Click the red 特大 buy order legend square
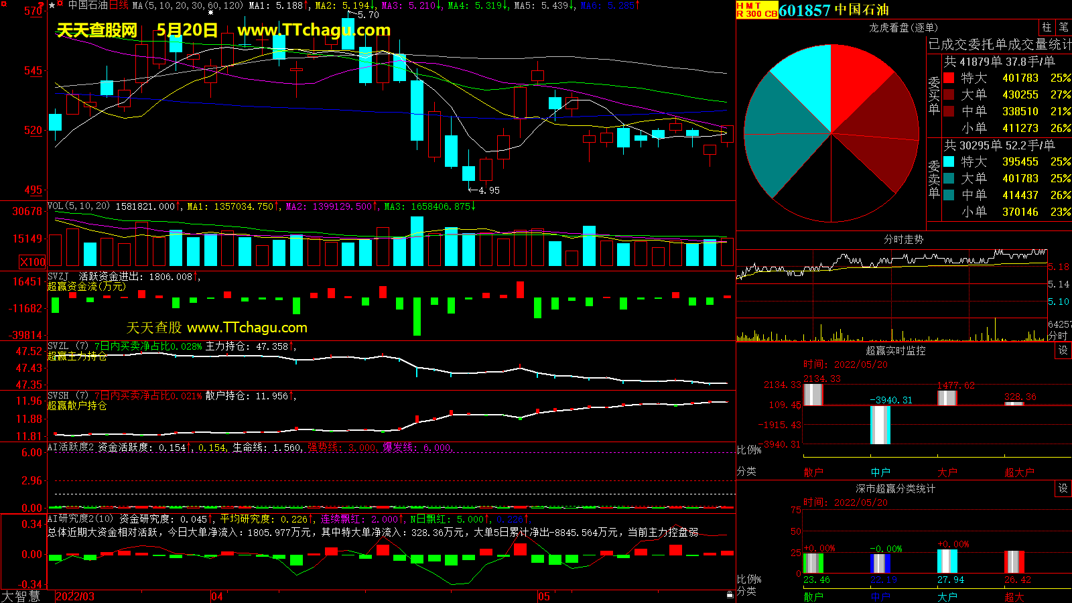 [x=949, y=78]
